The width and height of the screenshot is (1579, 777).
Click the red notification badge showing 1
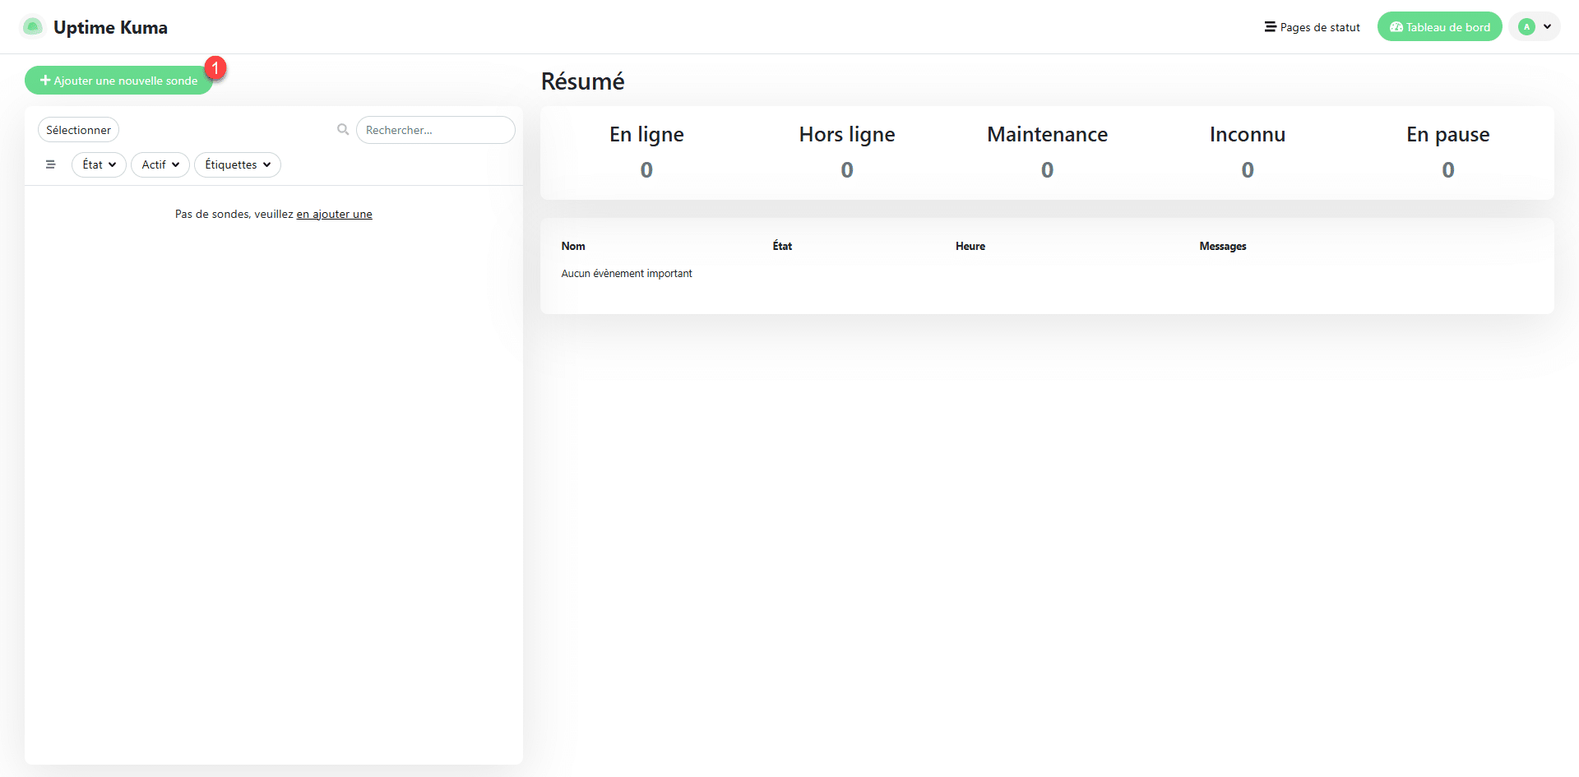215,68
